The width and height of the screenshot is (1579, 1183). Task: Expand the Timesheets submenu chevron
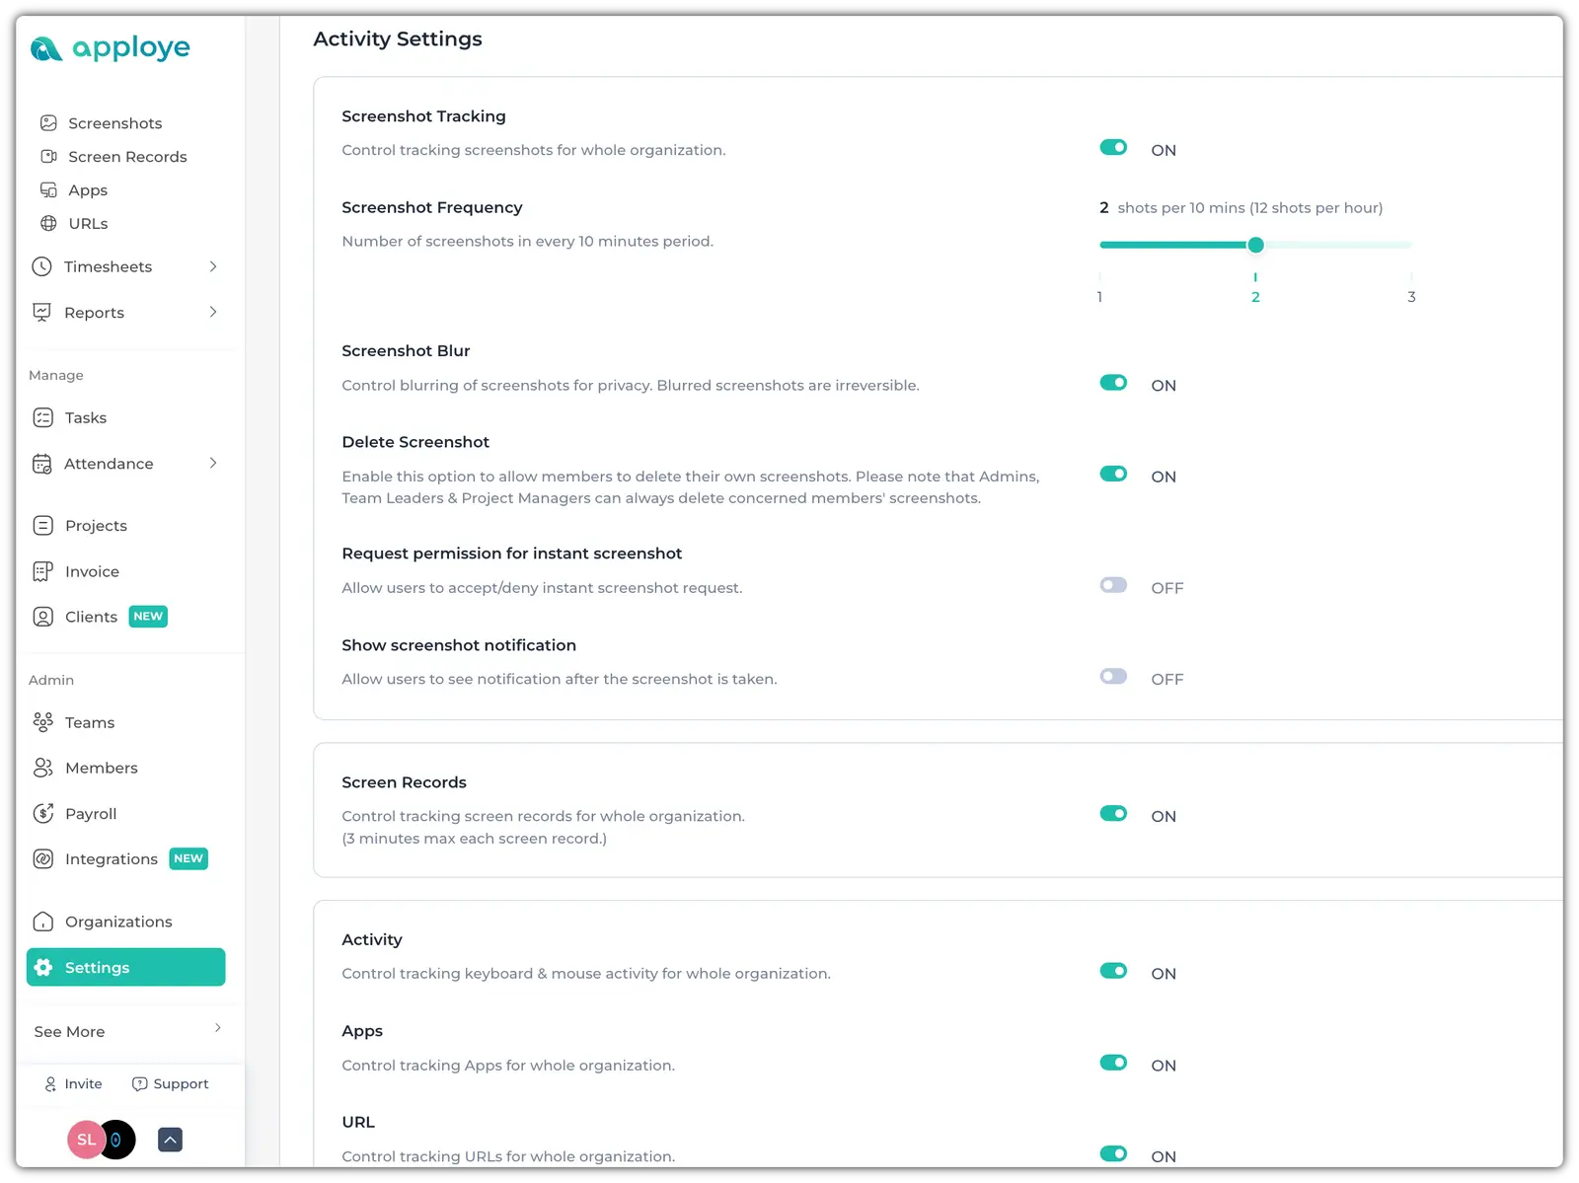(x=213, y=267)
